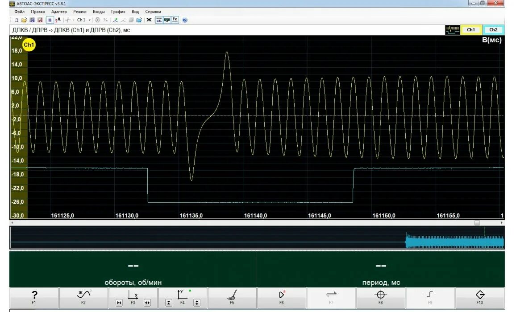Viewport: 516px width, 312px height.
Task: Click the 161135,0 time axis label
Action: (x=191, y=216)
